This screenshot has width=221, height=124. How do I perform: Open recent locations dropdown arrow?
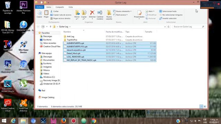[47, 27]
